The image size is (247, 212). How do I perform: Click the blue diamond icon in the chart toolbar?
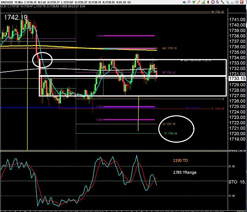184,2
